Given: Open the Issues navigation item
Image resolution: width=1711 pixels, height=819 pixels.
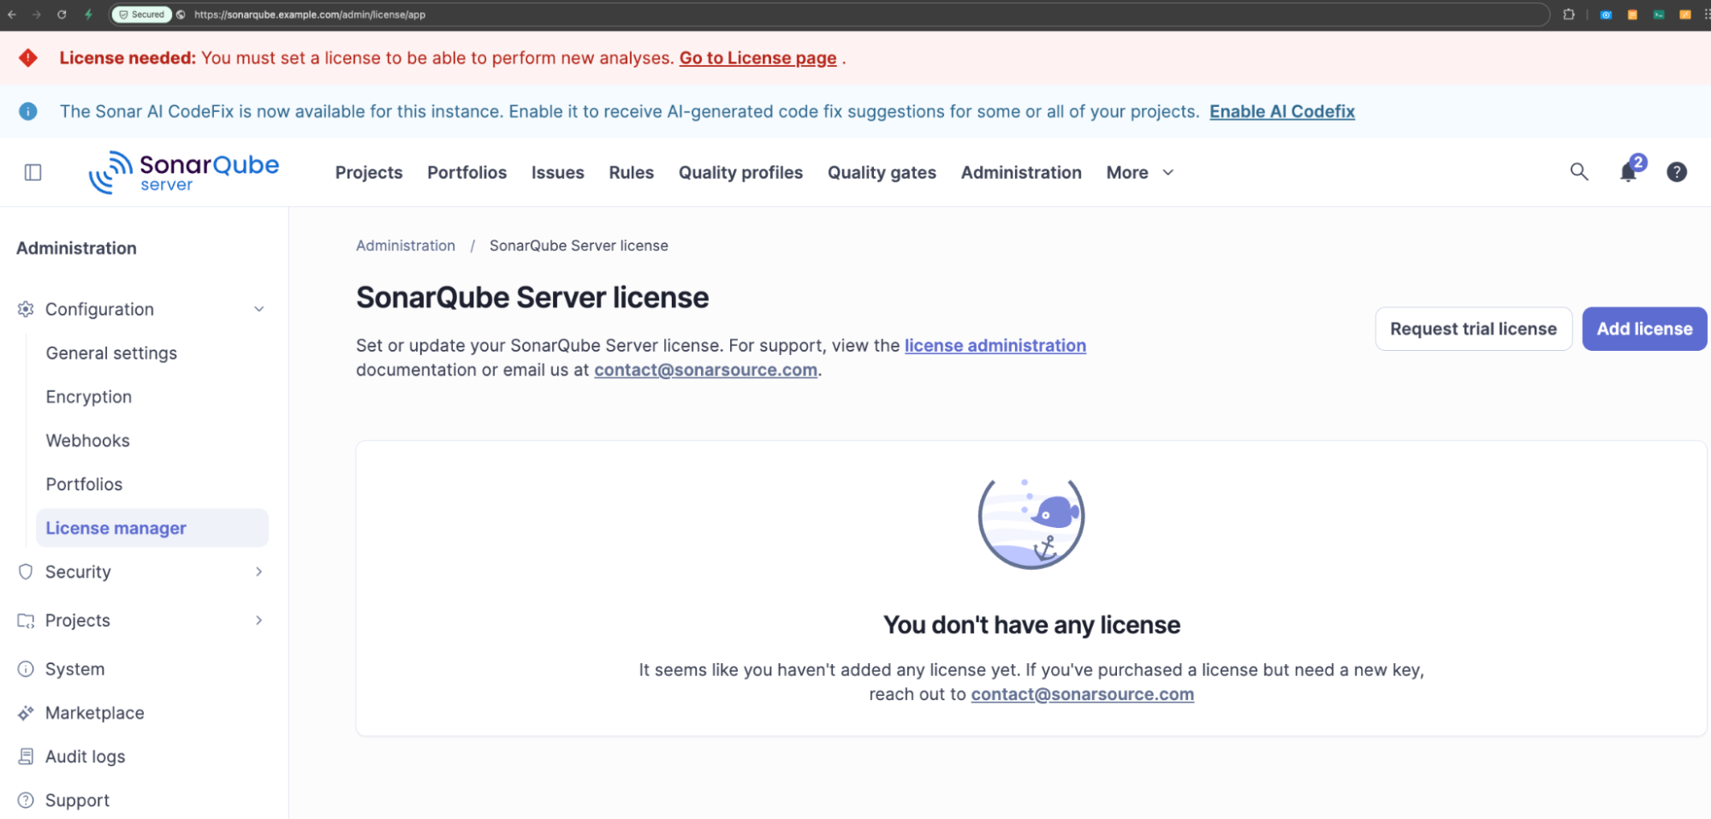Looking at the screenshot, I should (557, 172).
